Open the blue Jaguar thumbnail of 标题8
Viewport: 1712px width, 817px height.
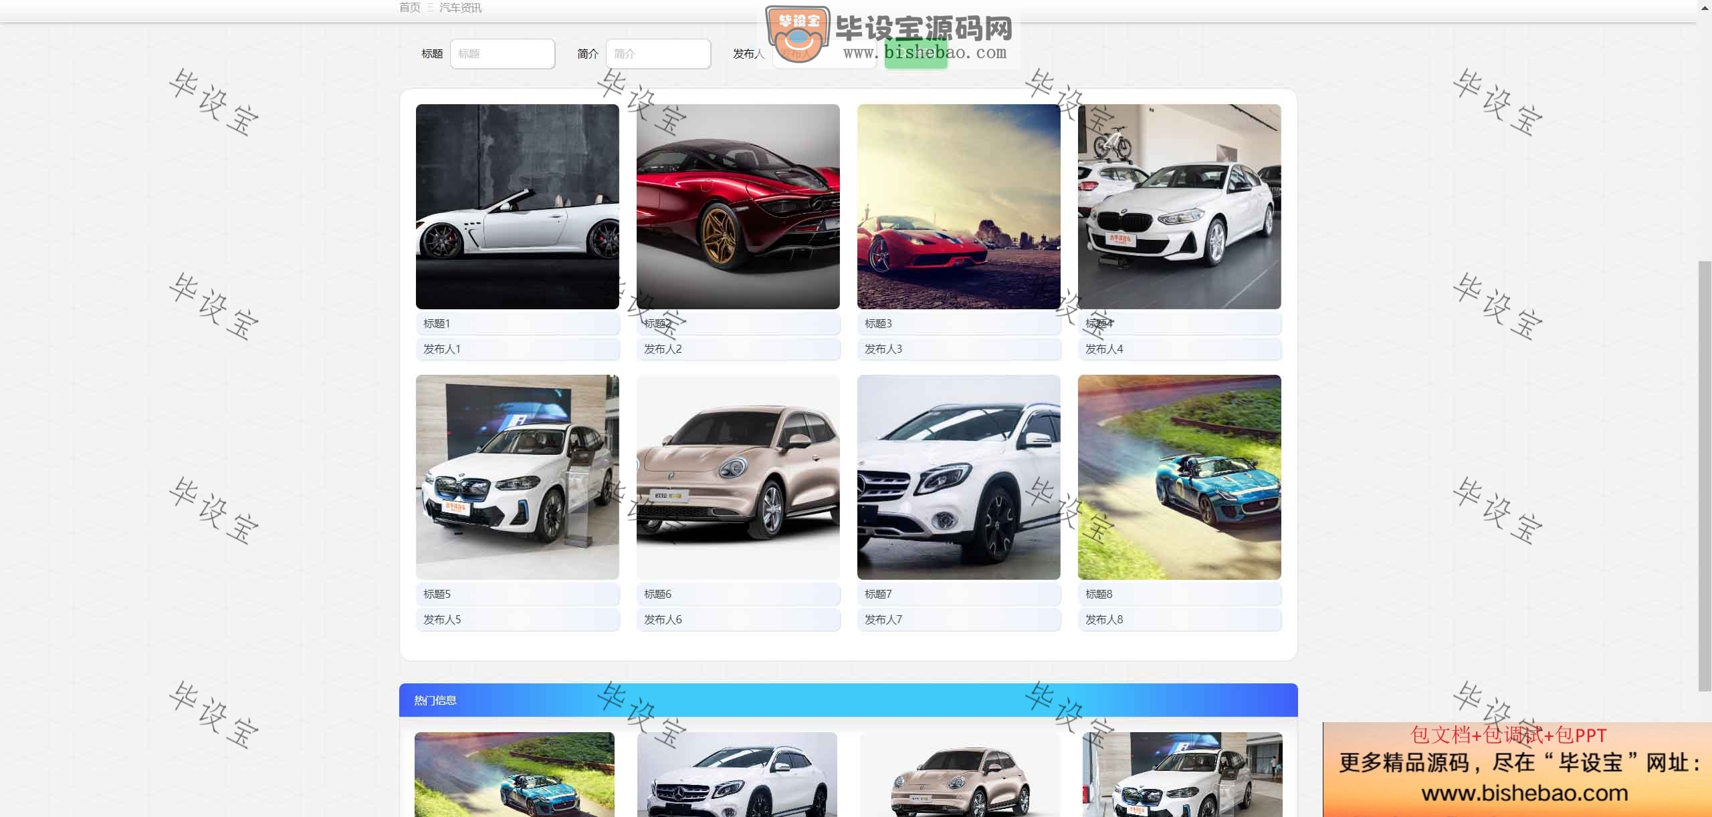coord(1179,477)
